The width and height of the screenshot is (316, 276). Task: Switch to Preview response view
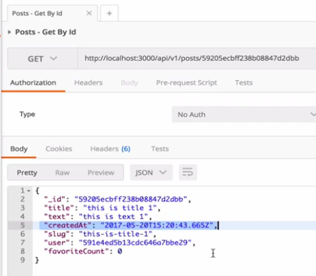point(101,173)
